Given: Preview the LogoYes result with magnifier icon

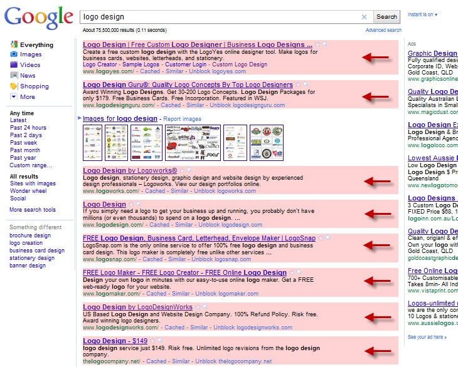Looking at the screenshot, I should click(x=325, y=44).
